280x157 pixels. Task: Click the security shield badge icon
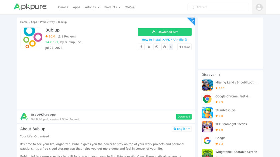(x=192, y=20)
